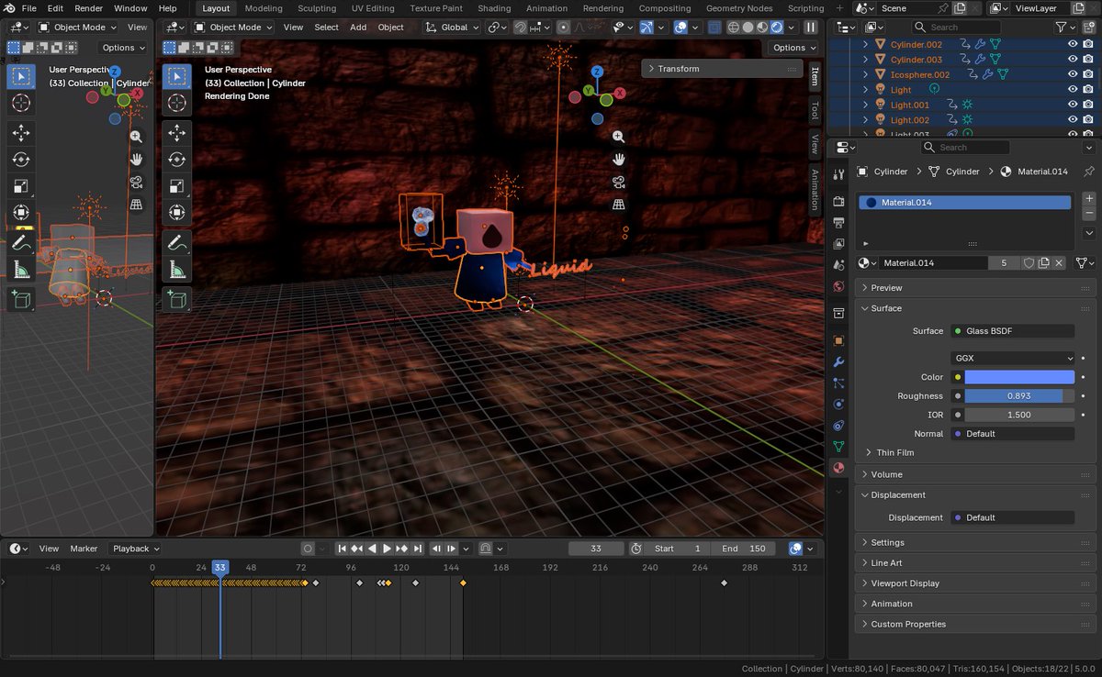
Task: Select the Measure tool in main viewport
Action: click(177, 270)
